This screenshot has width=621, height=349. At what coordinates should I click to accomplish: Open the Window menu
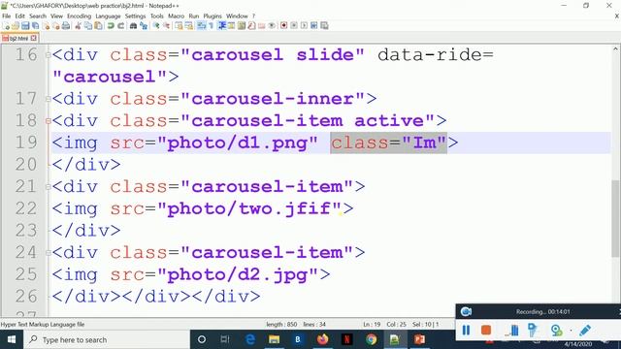[x=237, y=16]
